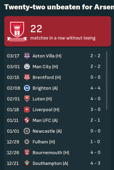The height and width of the screenshot is (170, 114).
Task: Select the Brighton (A) team name
Action: [45, 88]
